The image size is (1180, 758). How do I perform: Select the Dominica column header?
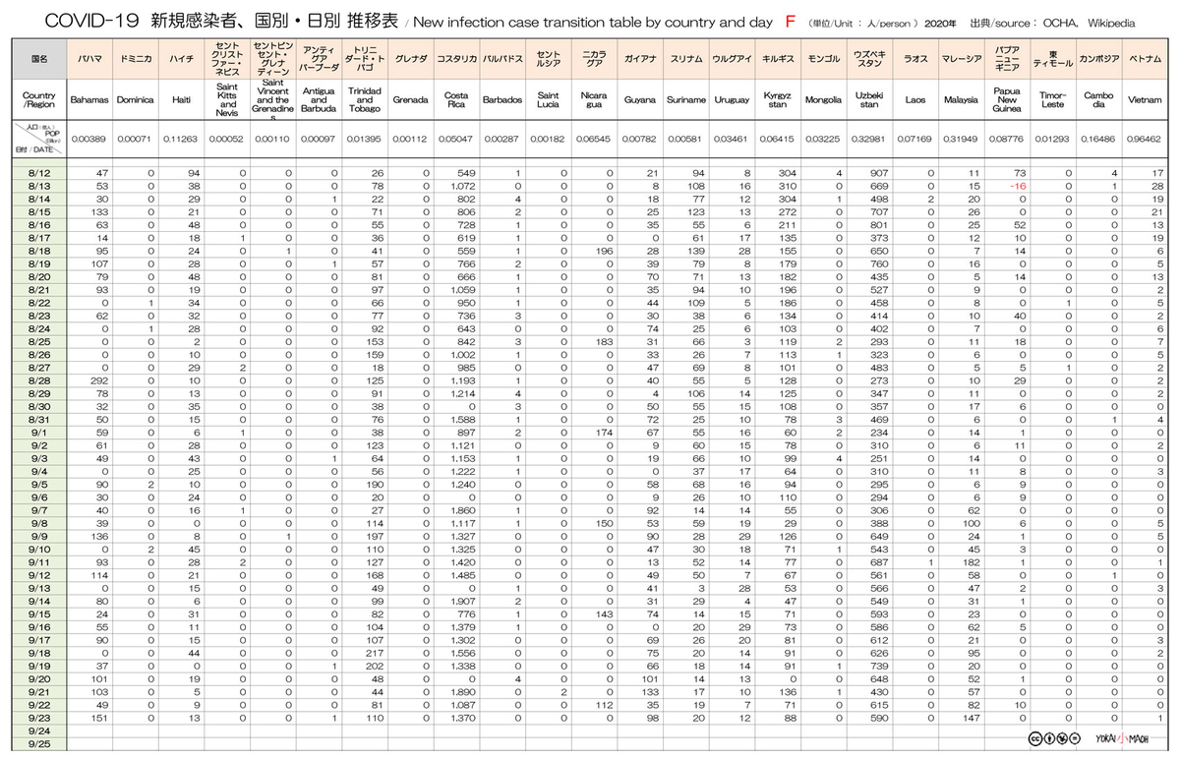click(x=135, y=100)
